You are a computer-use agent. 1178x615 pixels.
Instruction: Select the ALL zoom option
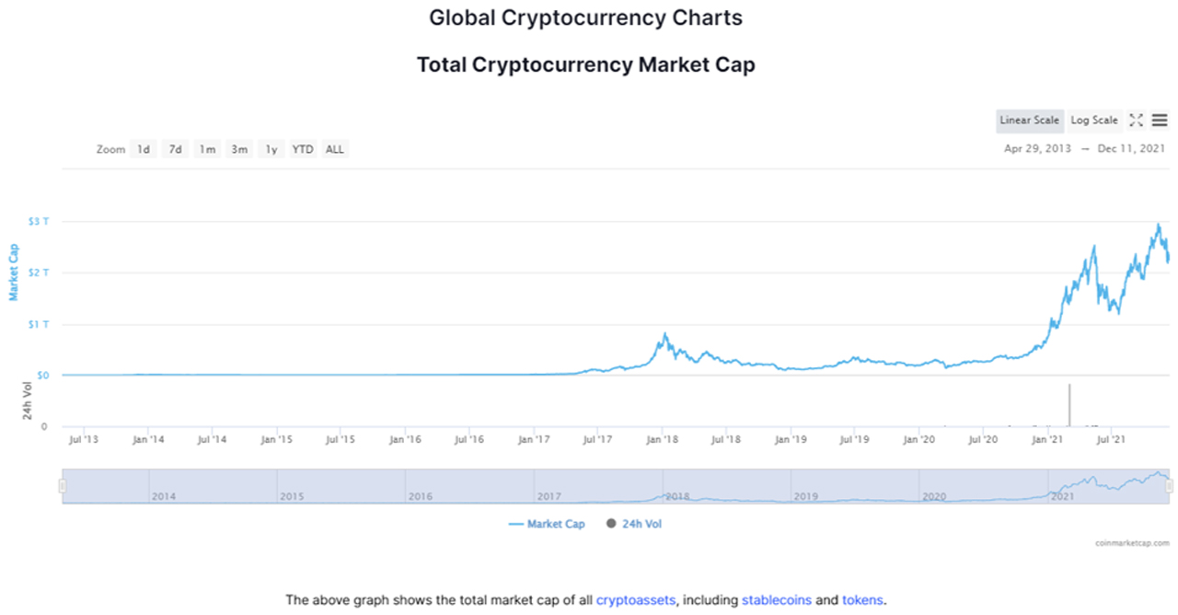(335, 149)
